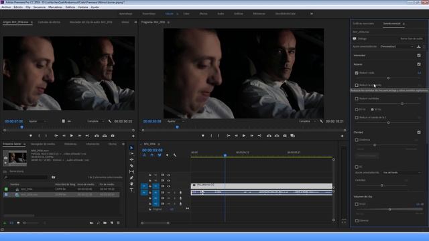Select the Razor tool
The width and height of the screenshot is (429, 241).
click(131, 166)
